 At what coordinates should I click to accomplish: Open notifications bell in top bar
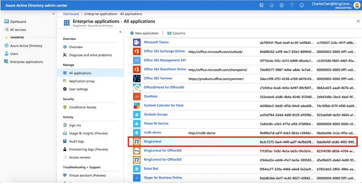[x=272, y=5]
